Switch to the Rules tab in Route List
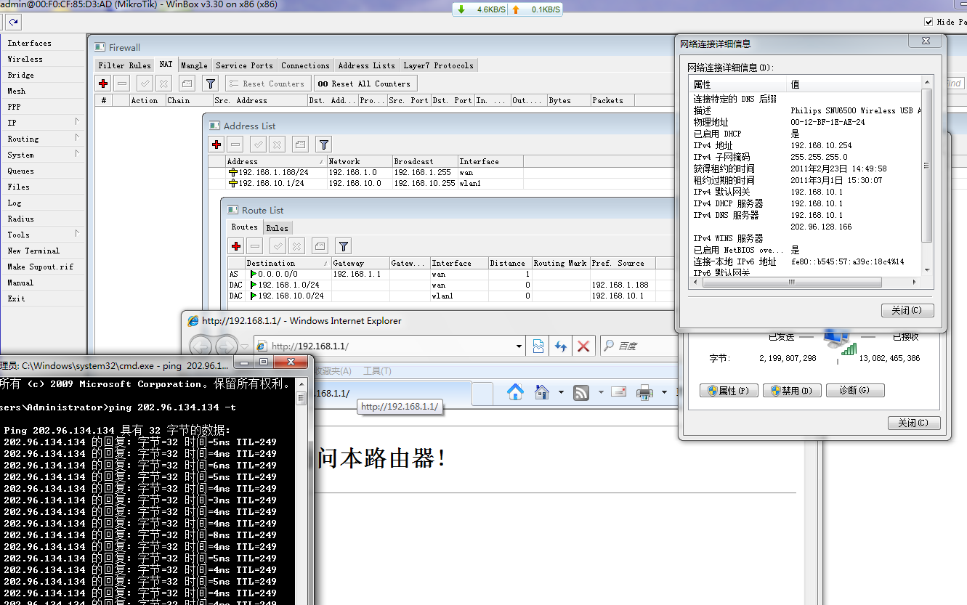Image resolution: width=967 pixels, height=605 pixels. click(x=277, y=228)
